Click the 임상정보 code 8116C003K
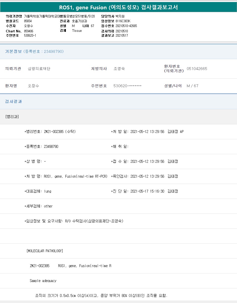 (123, 21)
